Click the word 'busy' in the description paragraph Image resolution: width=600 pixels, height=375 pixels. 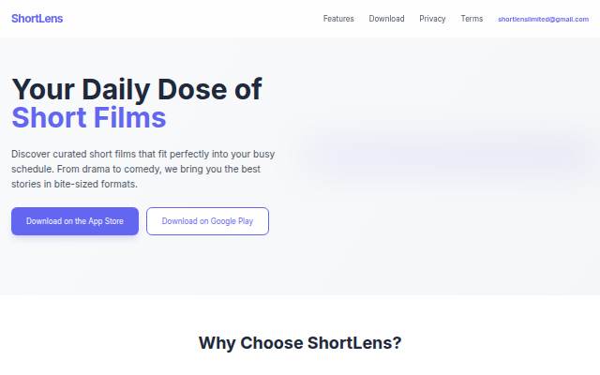point(263,154)
